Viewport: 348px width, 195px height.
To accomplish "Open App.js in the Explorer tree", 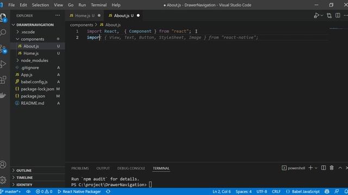I will click(27, 75).
